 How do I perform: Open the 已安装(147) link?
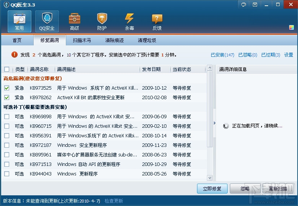point(222,55)
